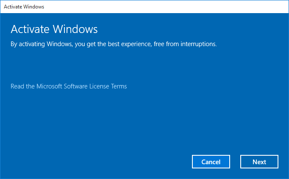Click 'best experience' in the description
This screenshot has height=179, width=289.
click(130, 44)
